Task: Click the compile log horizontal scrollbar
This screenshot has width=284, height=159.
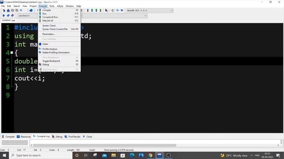Action: click(x=105, y=145)
